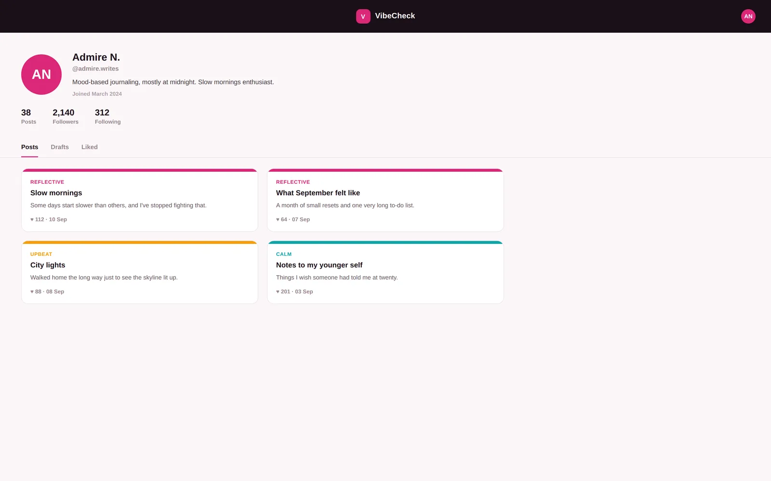Open the Liked tab

[x=90, y=147]
